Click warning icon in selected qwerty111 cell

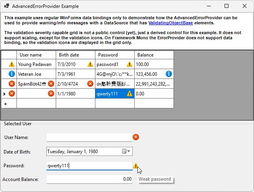pyautogui.click(x=130, y=93)
